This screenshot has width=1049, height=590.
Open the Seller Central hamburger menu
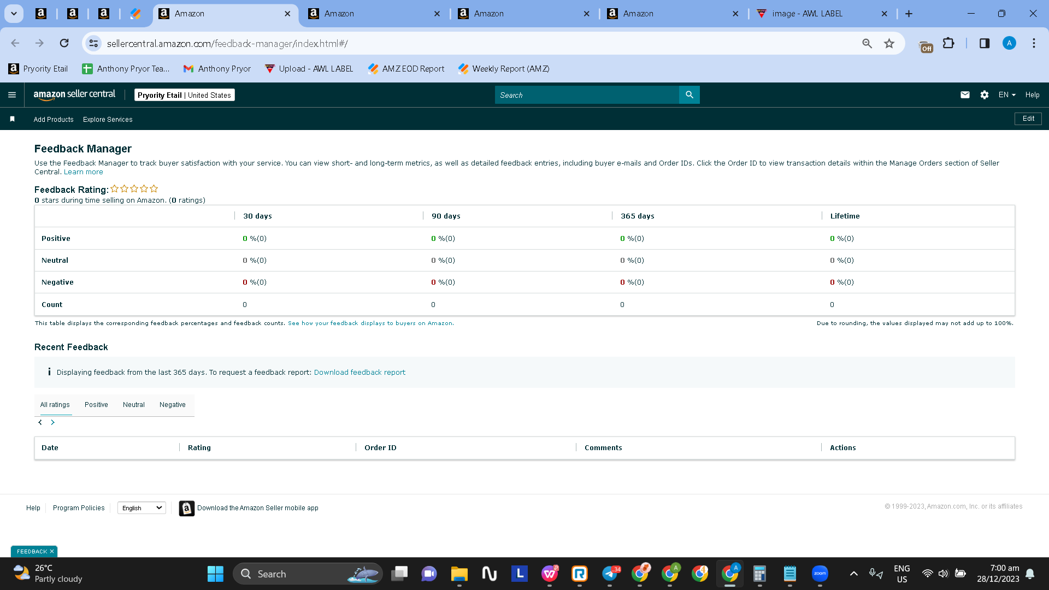click(12, 95)
